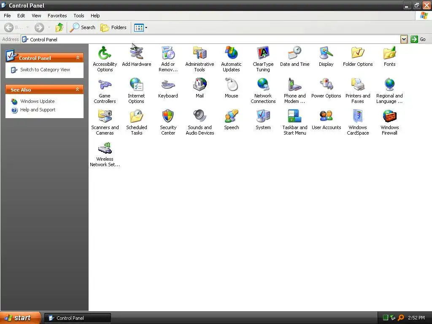Open the Views dropdown button
The image size is (432, 324).
[x=140, y=27]
